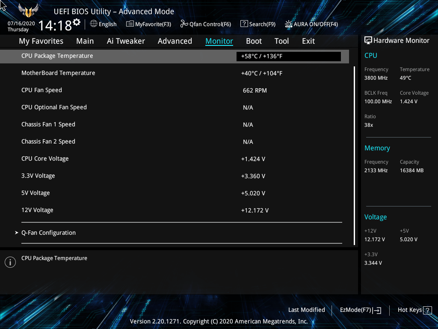The image size is (438, 329).
Task: Click the EzMode exit arrow icon
Action: [377, 310]
